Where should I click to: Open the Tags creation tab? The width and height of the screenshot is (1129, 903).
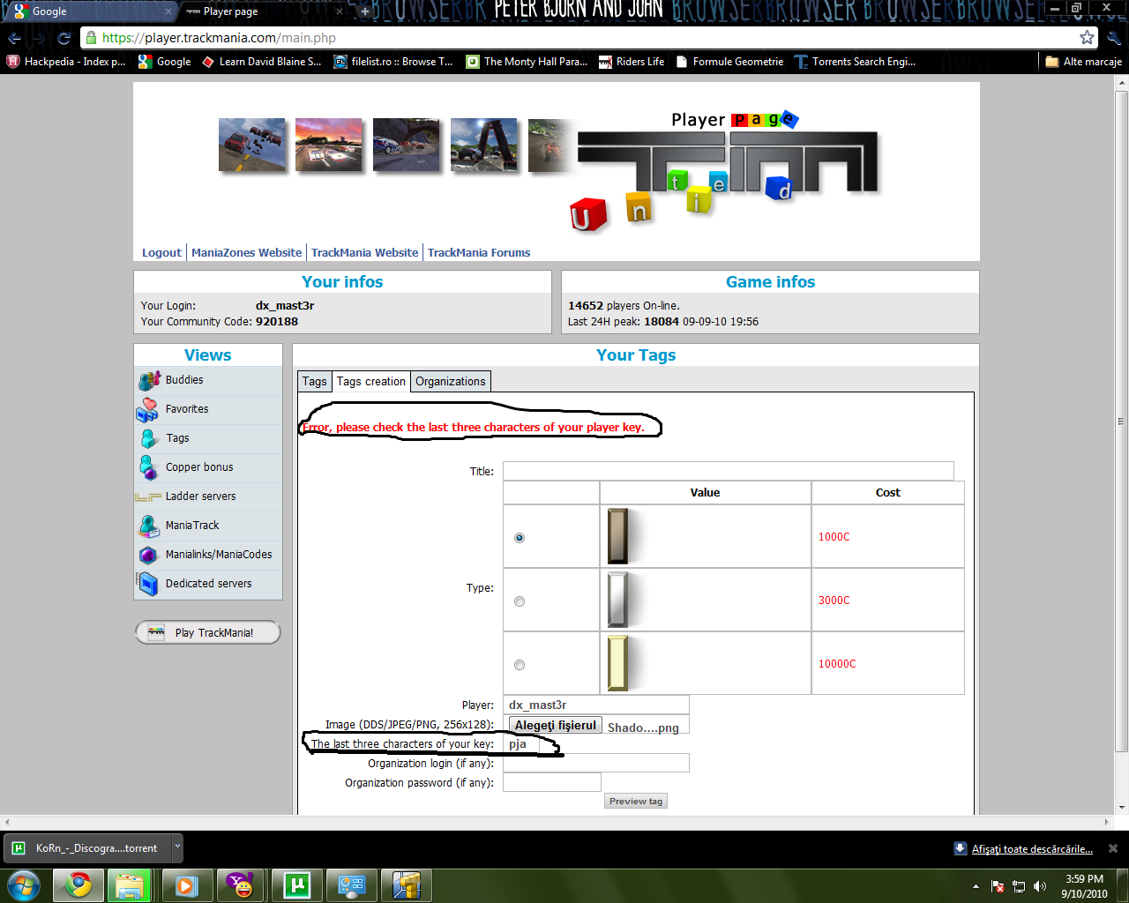[x=371, y=382]
